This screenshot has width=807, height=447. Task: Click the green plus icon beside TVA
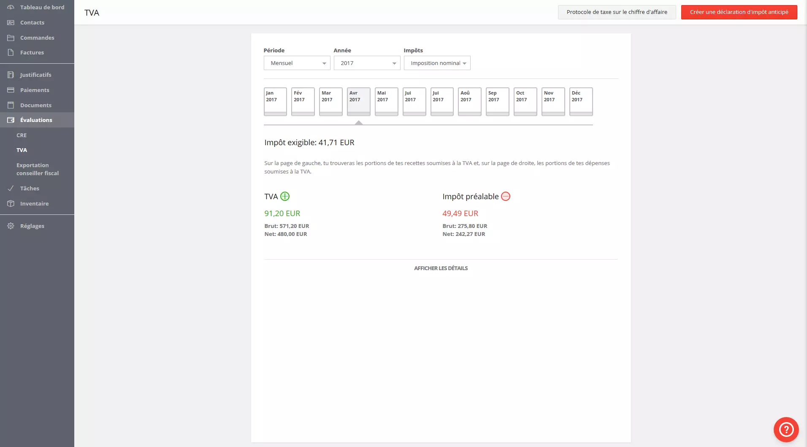285,196
